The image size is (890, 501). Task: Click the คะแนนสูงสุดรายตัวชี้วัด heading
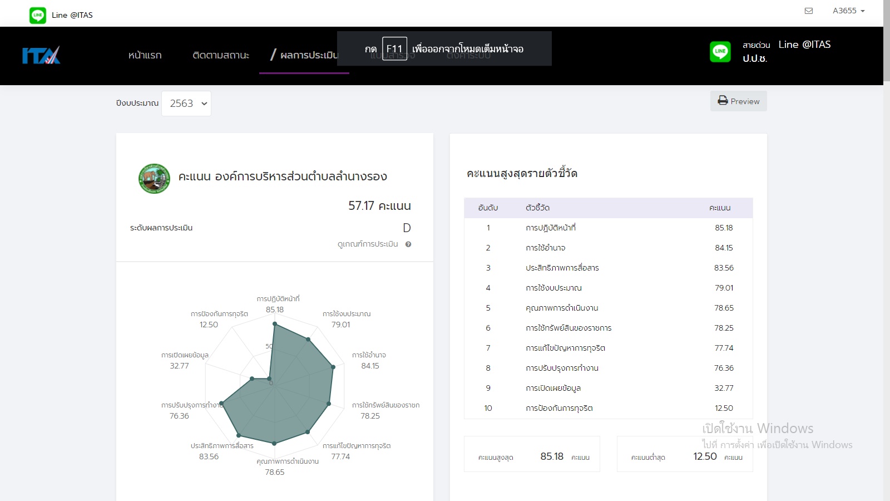(522, 173)
